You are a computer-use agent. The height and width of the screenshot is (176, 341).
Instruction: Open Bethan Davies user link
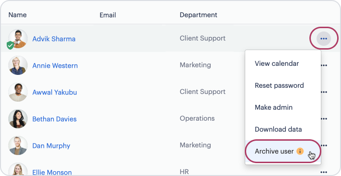(x=55, y=119)
